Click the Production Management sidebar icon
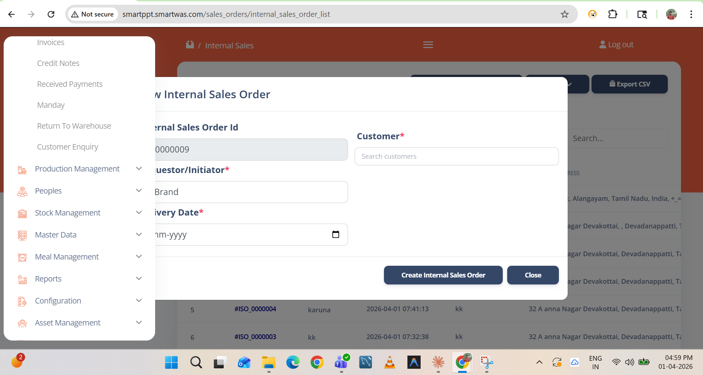The width and height of the screenshot is (703, 375). point(22,170)
